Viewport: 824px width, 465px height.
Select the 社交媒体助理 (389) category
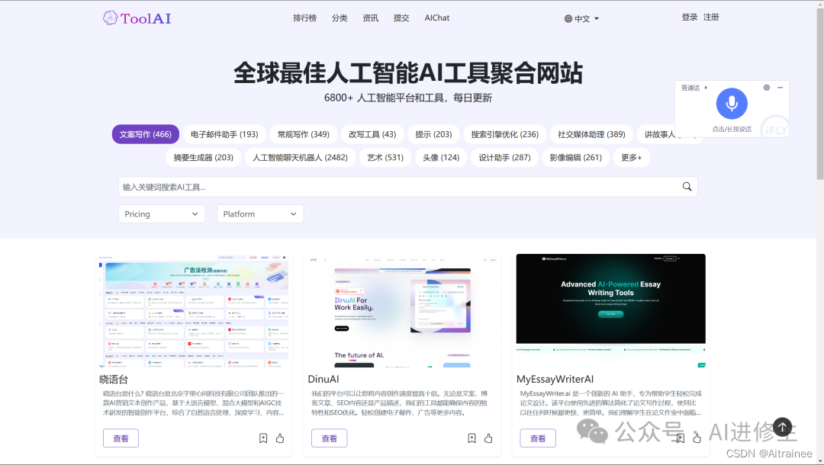(592, 134)
